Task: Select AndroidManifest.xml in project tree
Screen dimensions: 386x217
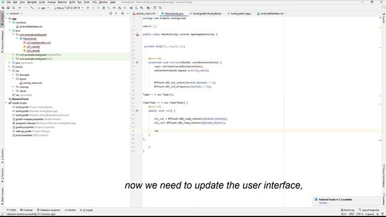Action: 31,27
